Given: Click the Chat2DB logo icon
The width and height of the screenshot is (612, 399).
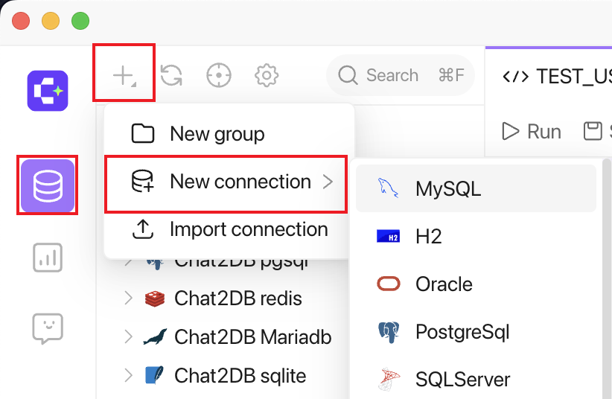Looking at the screenshot, I should (x=48, y=91).
